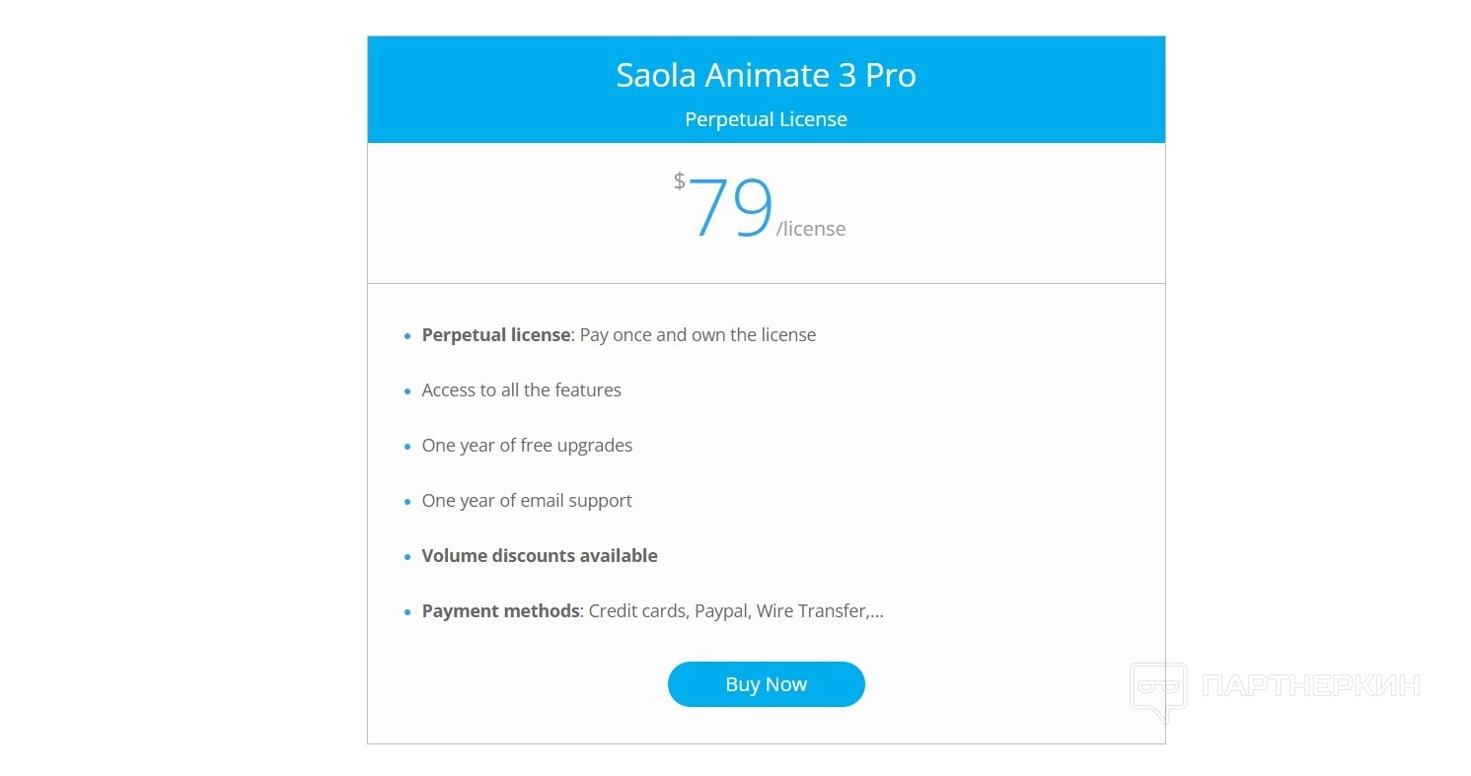Click the ПАРТНЕРКИН watermark text
1471x776 pixels.
[1311, 685]
